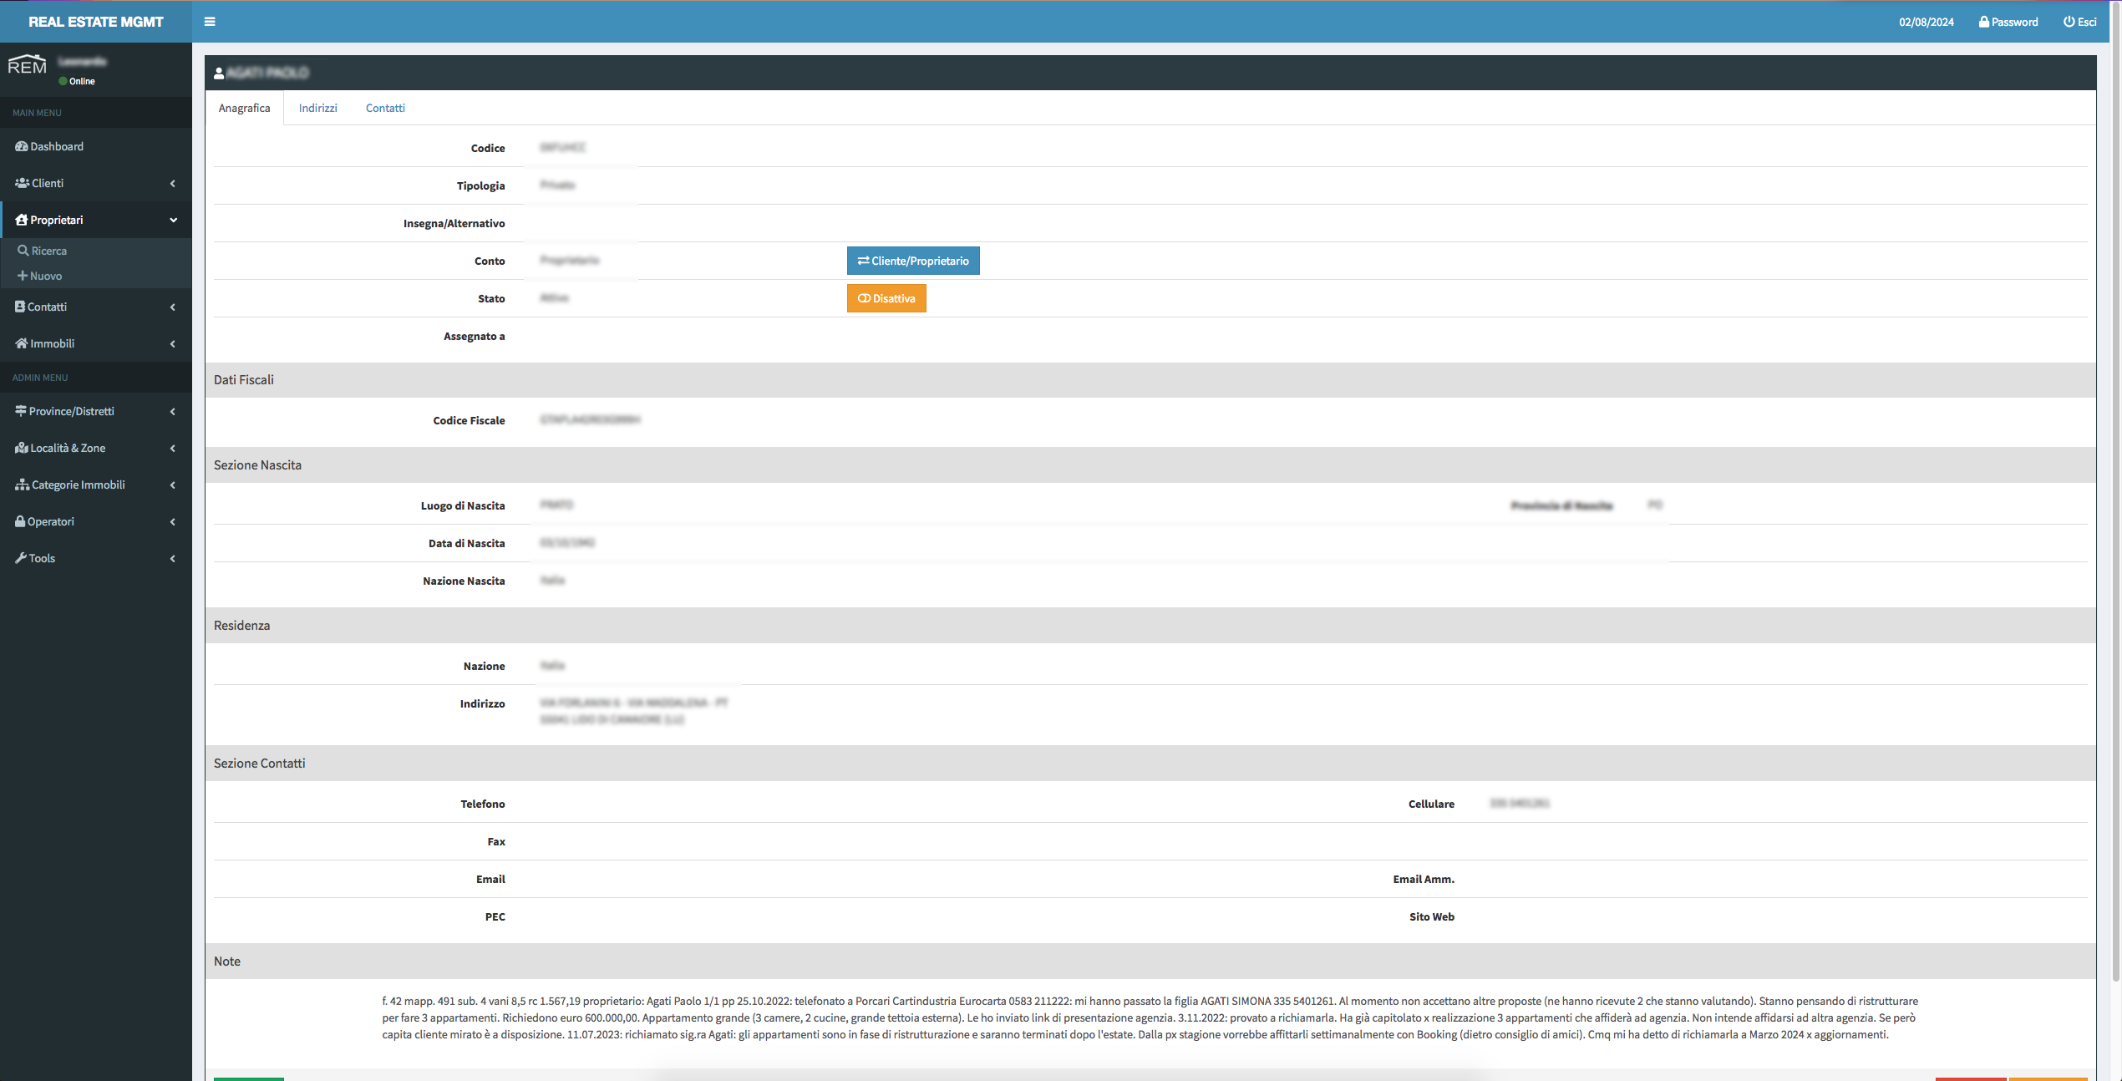Click the Dashboard gauge icon in sidebar
Screen dimensions: 2122x1081
(x=21, y=146)
